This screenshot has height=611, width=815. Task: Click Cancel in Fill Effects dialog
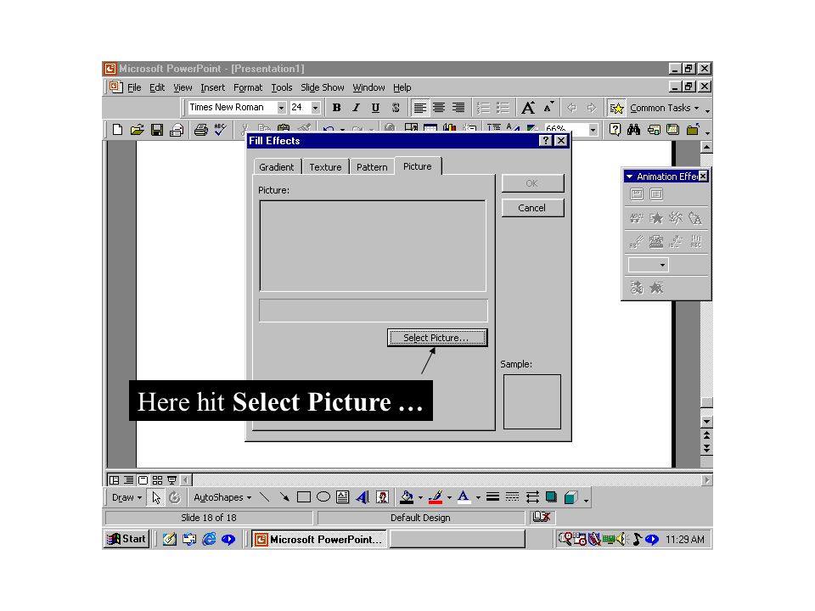pos(532,208)
